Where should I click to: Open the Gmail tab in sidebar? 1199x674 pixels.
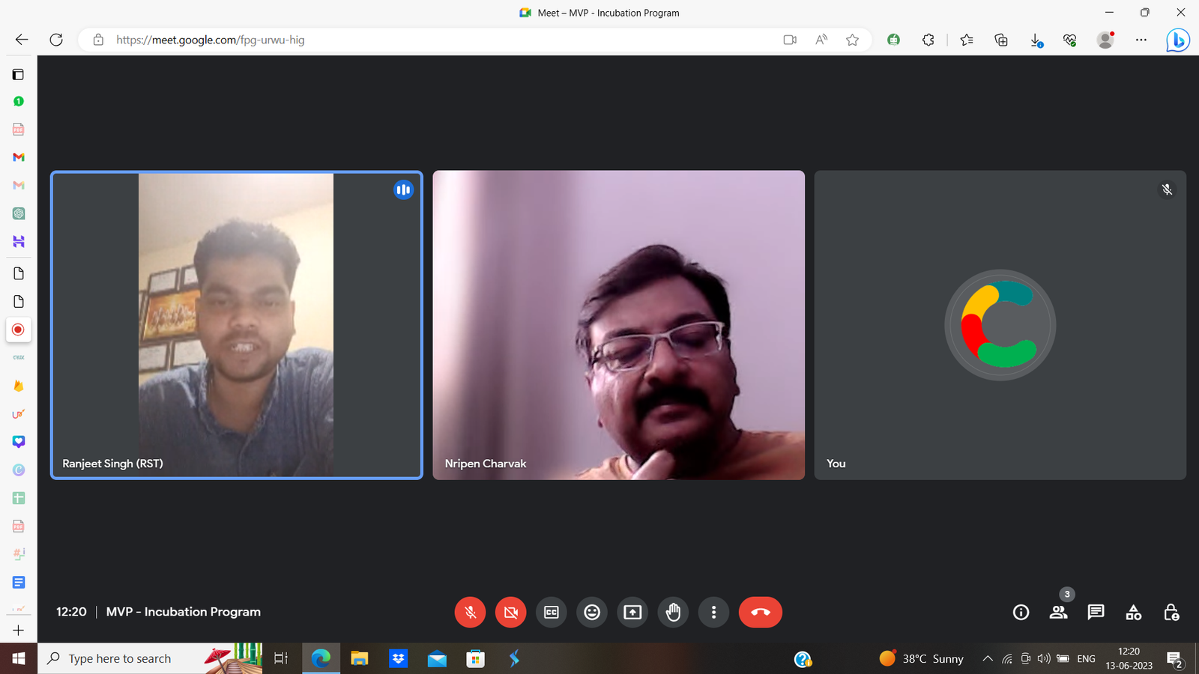[x=19, y=157]
